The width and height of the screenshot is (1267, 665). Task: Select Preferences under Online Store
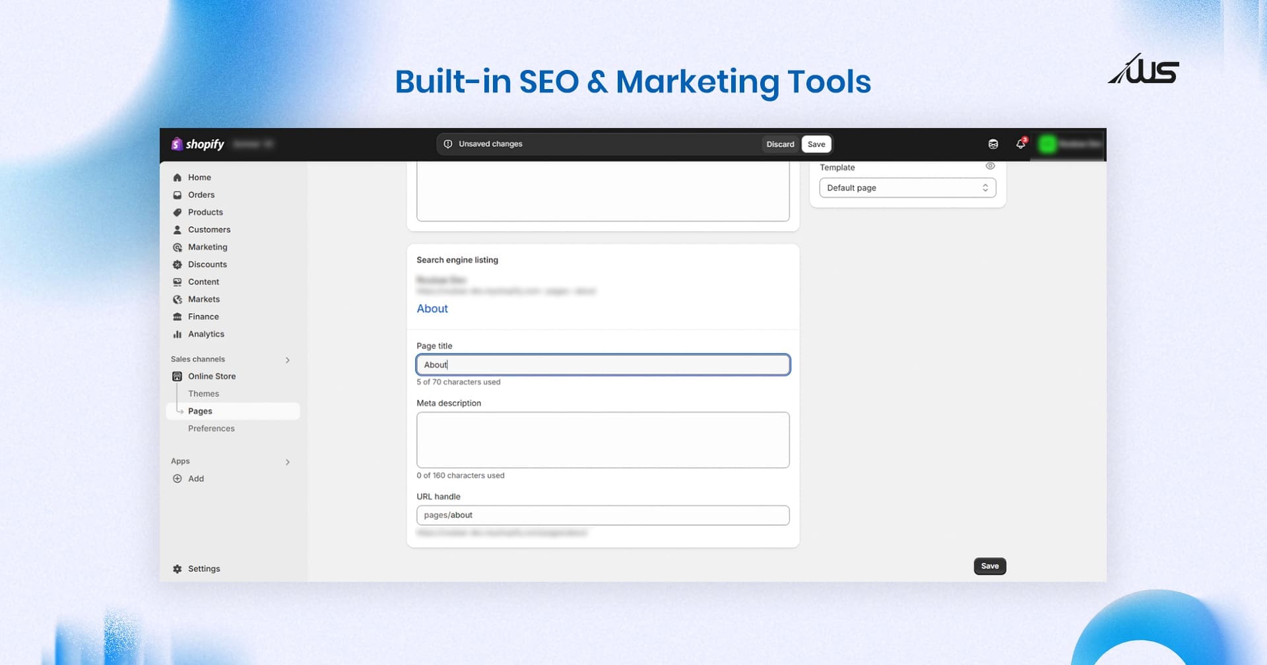211,429
